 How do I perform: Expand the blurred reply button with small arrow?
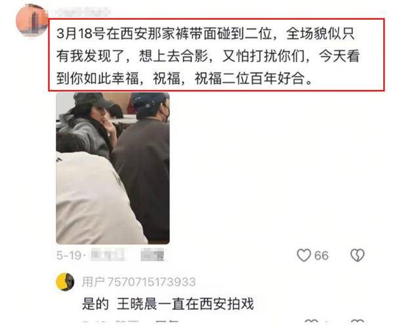point(152,255)
